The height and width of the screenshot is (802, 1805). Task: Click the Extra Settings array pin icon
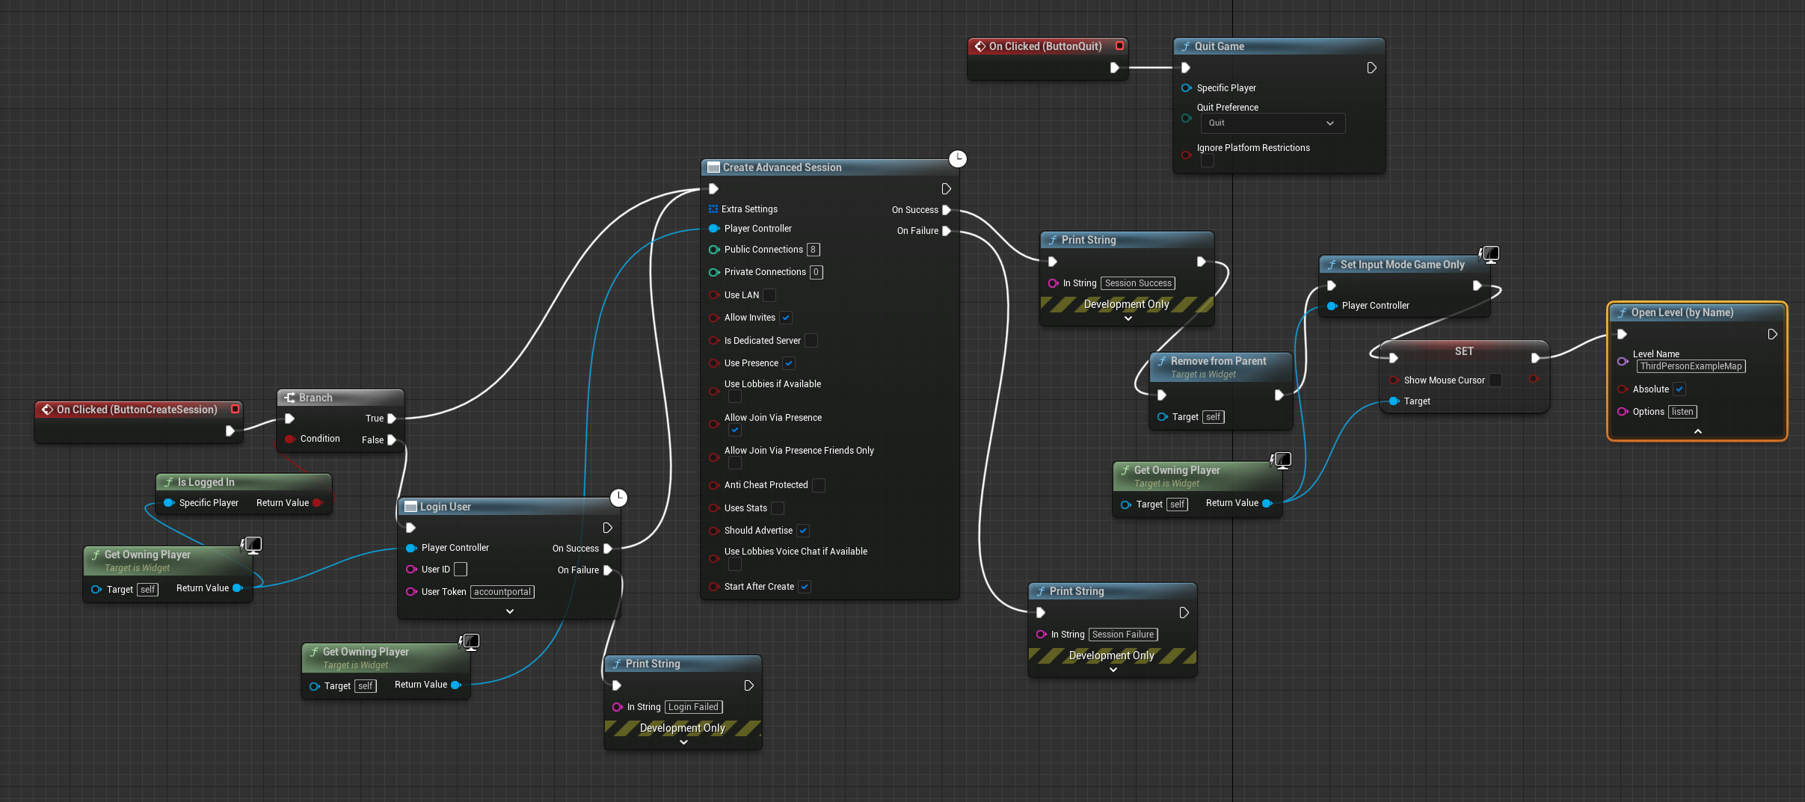point(713,209)
